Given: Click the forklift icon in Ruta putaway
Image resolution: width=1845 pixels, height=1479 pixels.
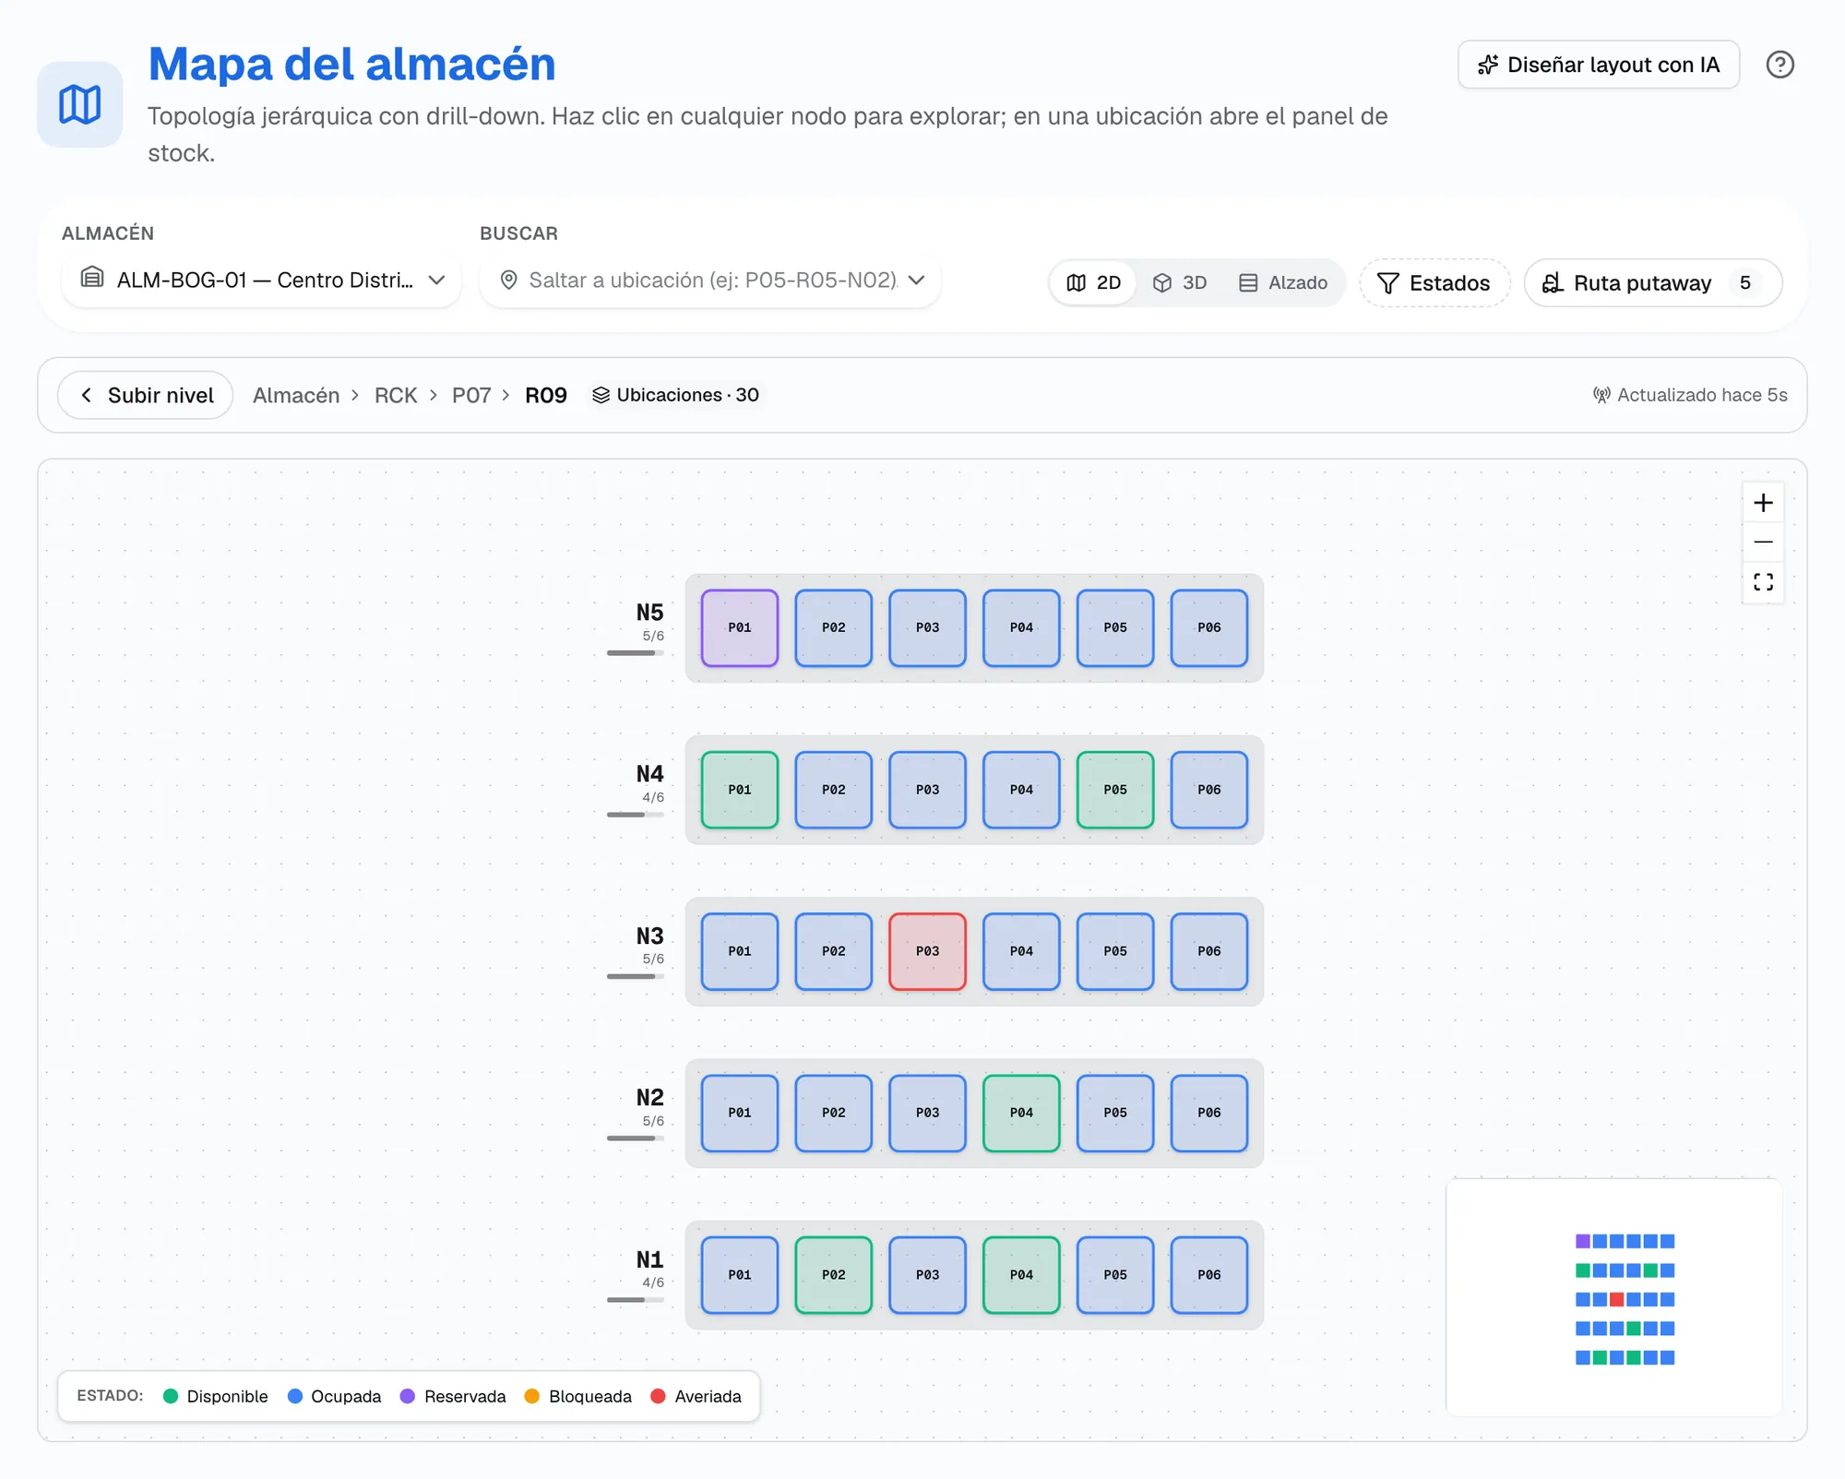Looking at the screenshot, I should 1553,283.
